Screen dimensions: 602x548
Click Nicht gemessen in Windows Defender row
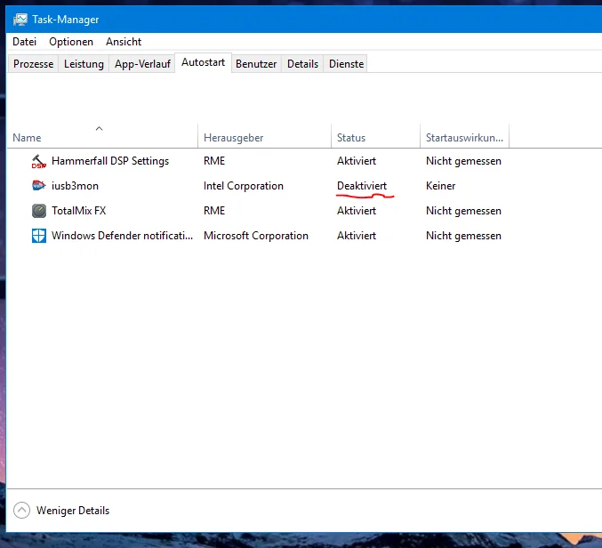pyautogui.click(x=463, y=236)
